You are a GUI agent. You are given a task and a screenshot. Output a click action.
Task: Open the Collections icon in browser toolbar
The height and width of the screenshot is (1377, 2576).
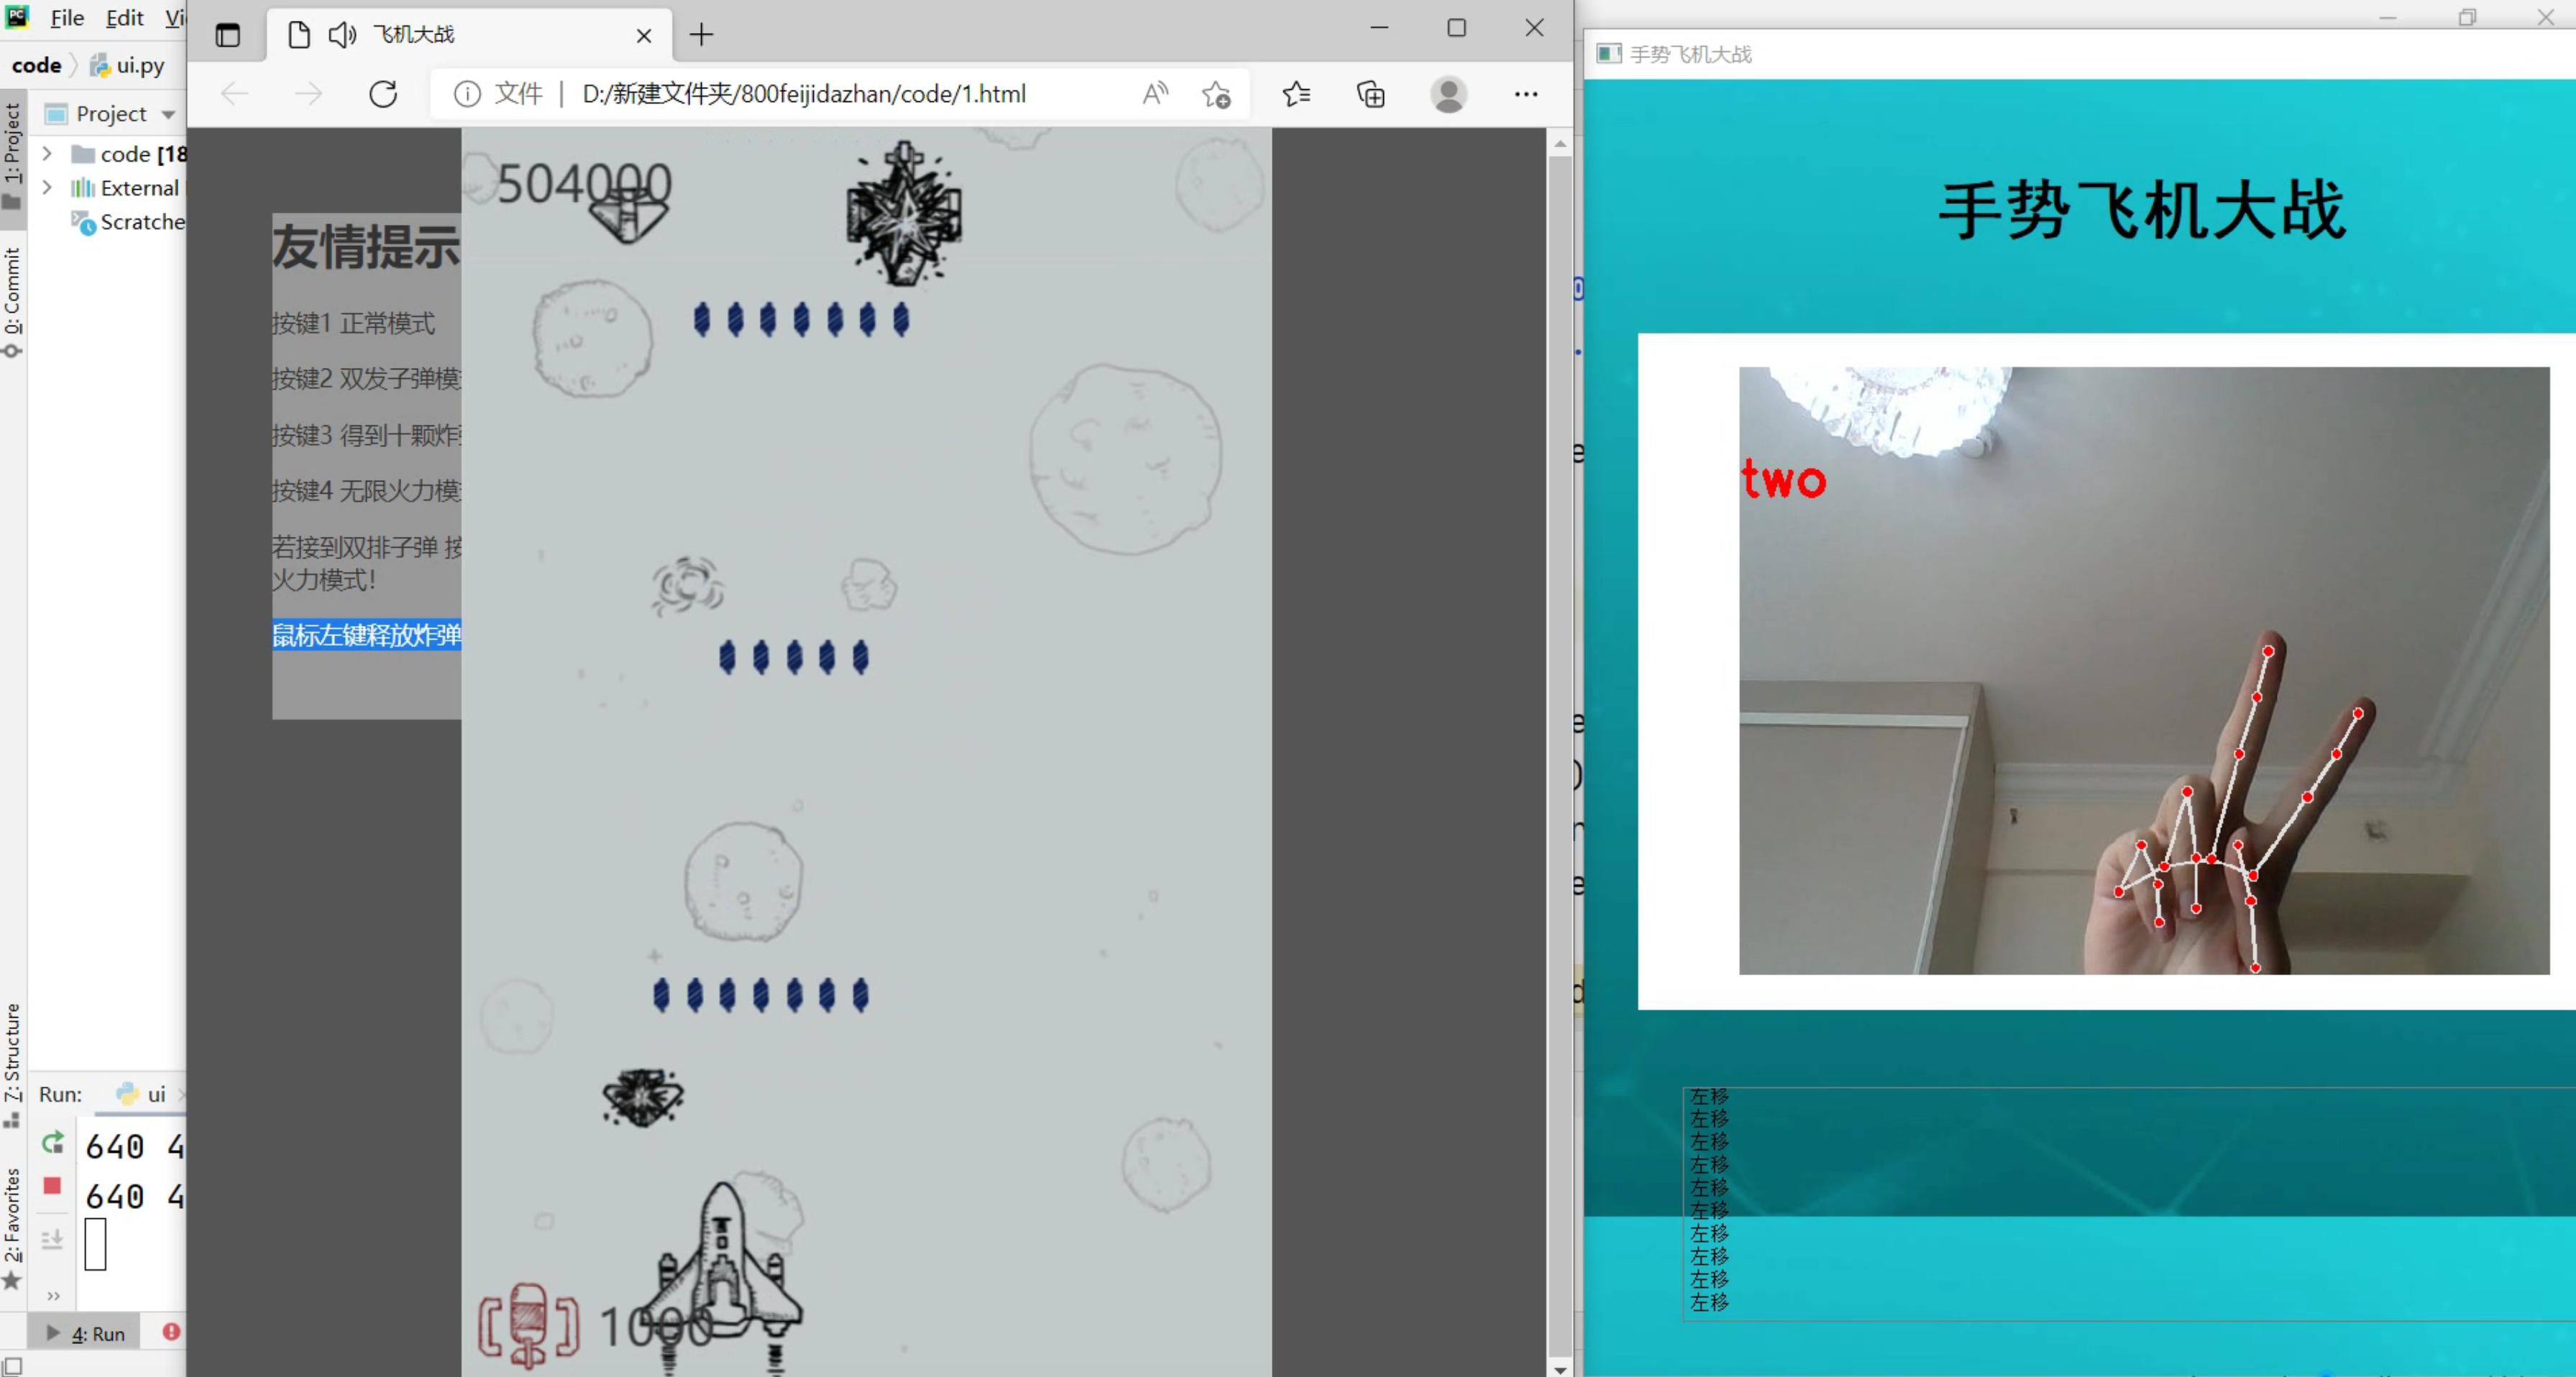(x=1370, y=94)
